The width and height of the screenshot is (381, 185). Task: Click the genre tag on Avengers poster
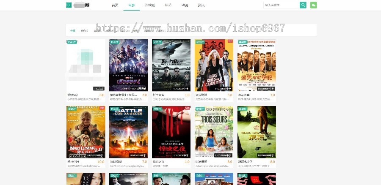(x=114, y=42)
